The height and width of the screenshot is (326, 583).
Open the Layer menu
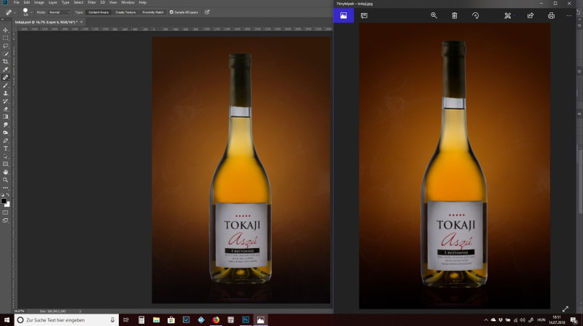(x=52, y=3)
